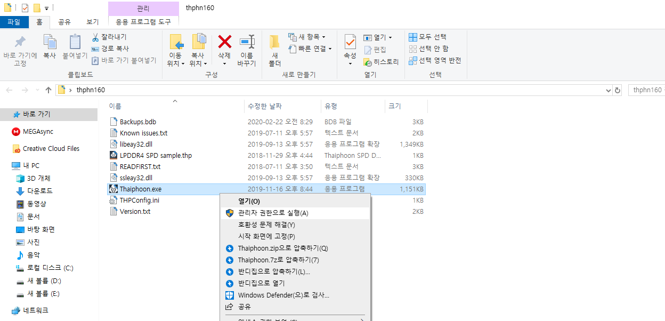Open the Open (열기) ribbon dropdown
The width and height of the screenshot is (665, 321).
(378, 37)
